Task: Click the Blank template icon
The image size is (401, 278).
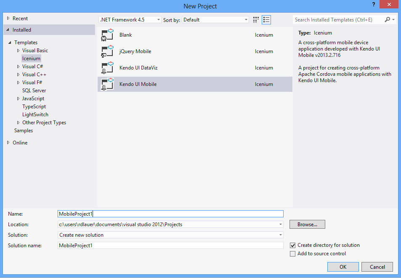Action: [107, 35]
